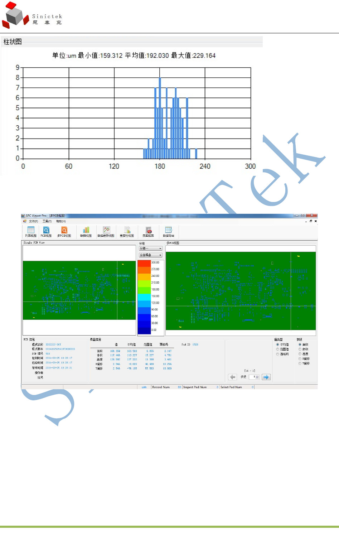Open the bar chart view icon
Image resolution: width=339 pixels, height=540 pixels.
[86, 232]
